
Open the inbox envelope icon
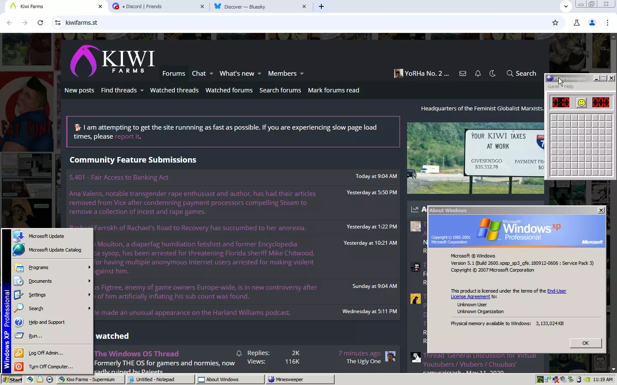click(x=463, y=74)
